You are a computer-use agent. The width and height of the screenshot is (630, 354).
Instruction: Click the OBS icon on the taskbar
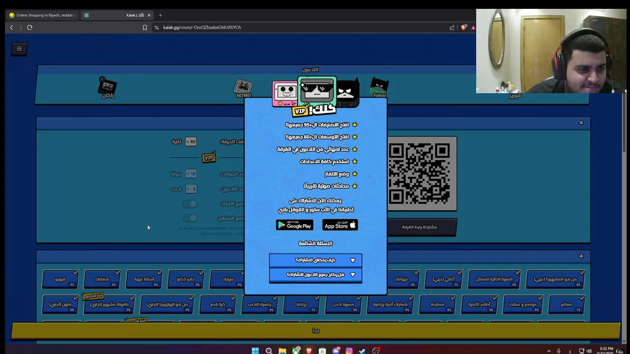point(376,351)
